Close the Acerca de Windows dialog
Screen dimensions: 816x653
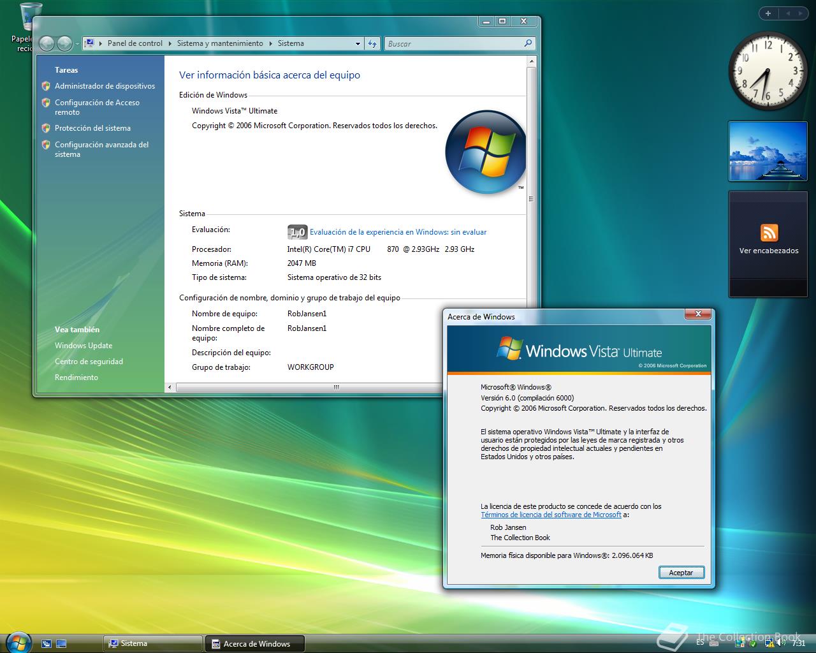698,314
